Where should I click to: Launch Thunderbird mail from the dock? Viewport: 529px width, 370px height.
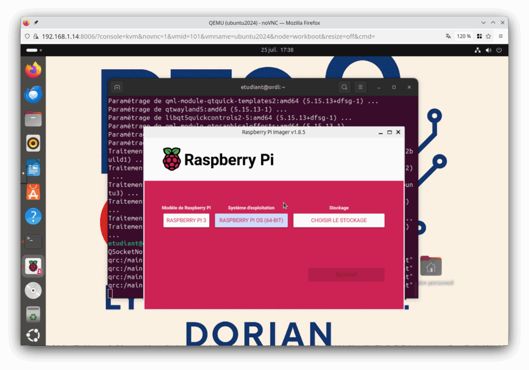[x=33, y=94]
